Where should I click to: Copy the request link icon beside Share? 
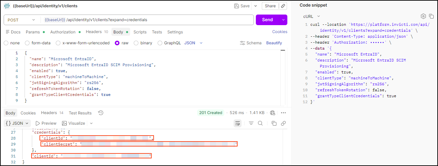point(283,6)
